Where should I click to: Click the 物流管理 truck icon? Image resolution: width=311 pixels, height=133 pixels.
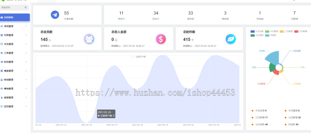[2, 62]
